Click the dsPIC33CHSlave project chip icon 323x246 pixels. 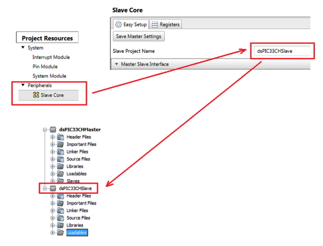(53, 189)
